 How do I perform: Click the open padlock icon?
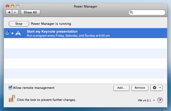click(12, 98)
